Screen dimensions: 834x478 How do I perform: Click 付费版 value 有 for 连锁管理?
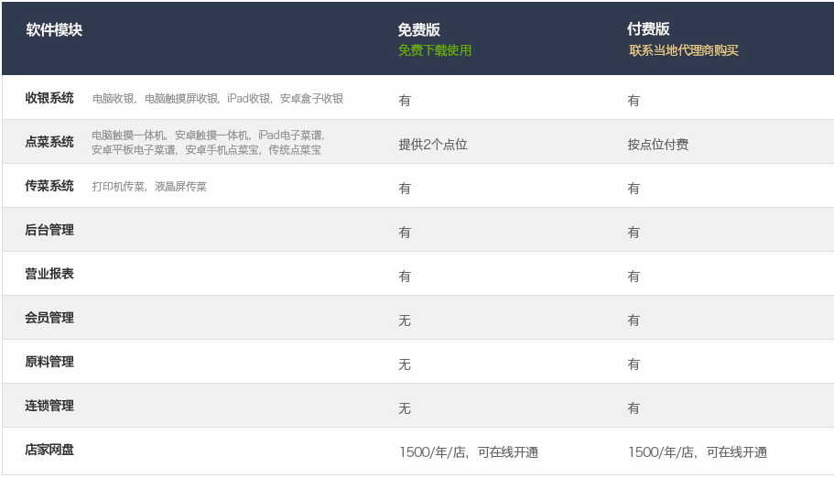[634, 408]
